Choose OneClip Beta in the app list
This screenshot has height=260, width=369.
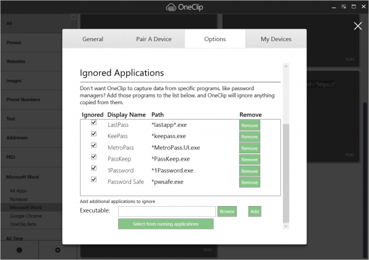tap(23, 224)
